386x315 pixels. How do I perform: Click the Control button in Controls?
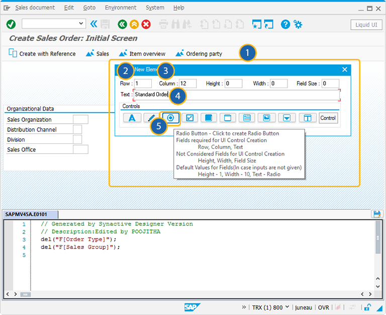coord(328,118)
